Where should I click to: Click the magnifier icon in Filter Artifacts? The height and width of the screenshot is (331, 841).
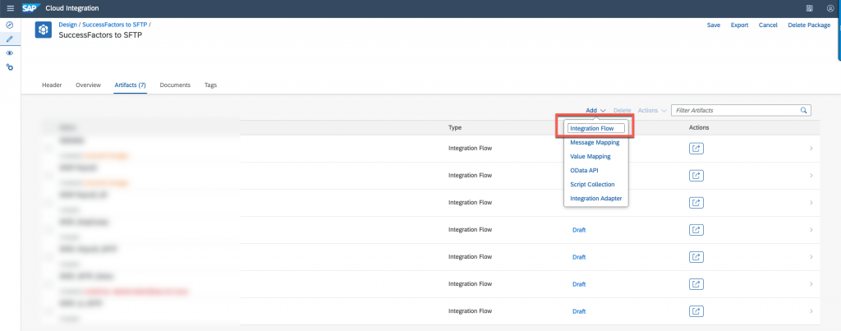click(x=803, y=110)
